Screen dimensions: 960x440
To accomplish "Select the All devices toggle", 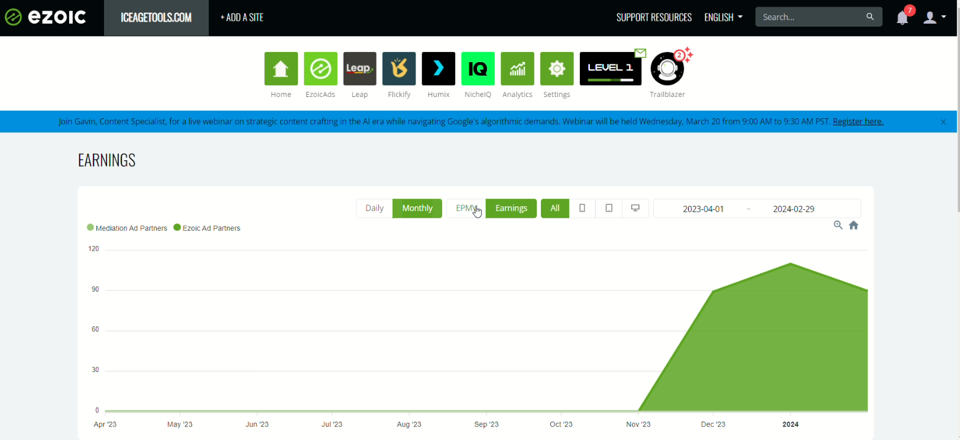I will (555, 208).
